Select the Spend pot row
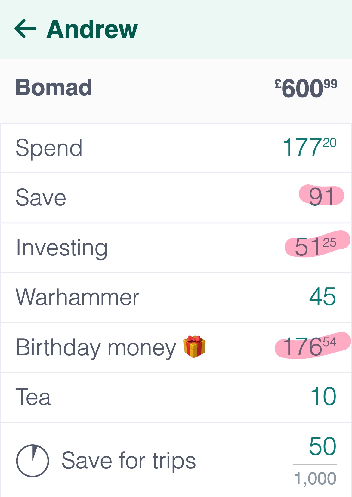Viewport: 352px width, 497px height. click(176, 148)
